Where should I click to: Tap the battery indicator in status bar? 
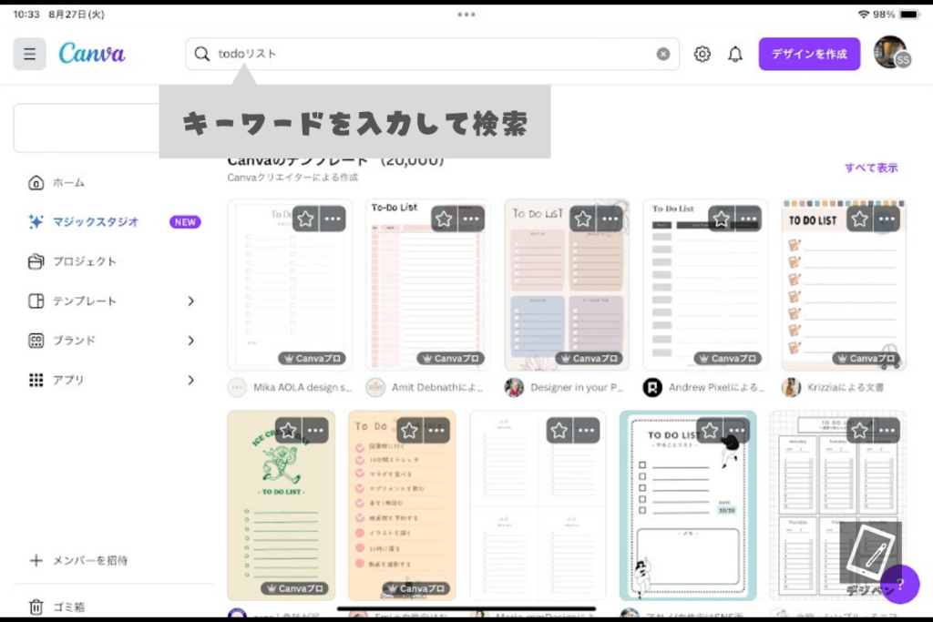(x=910, y=15)
